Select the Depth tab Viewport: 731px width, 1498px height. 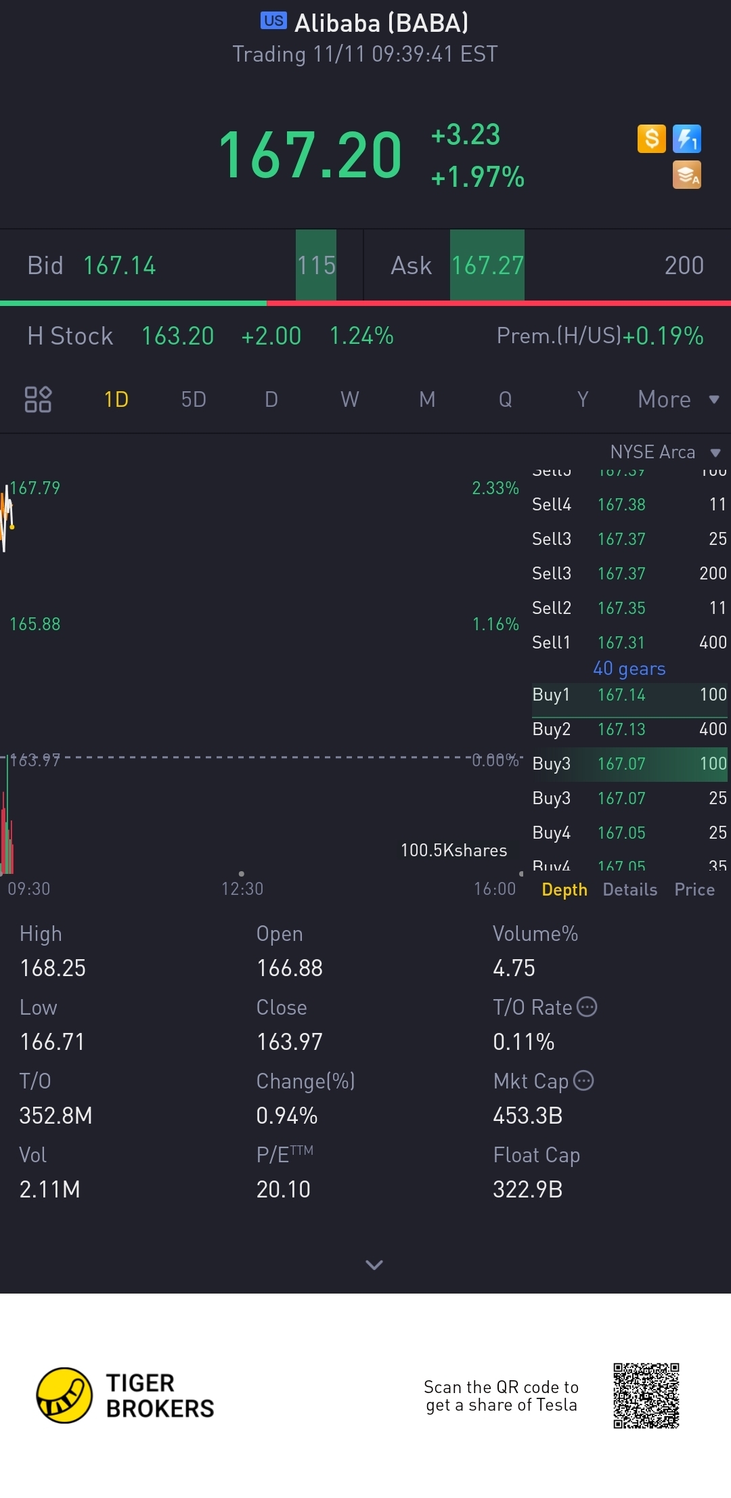[x=564, y=889]
